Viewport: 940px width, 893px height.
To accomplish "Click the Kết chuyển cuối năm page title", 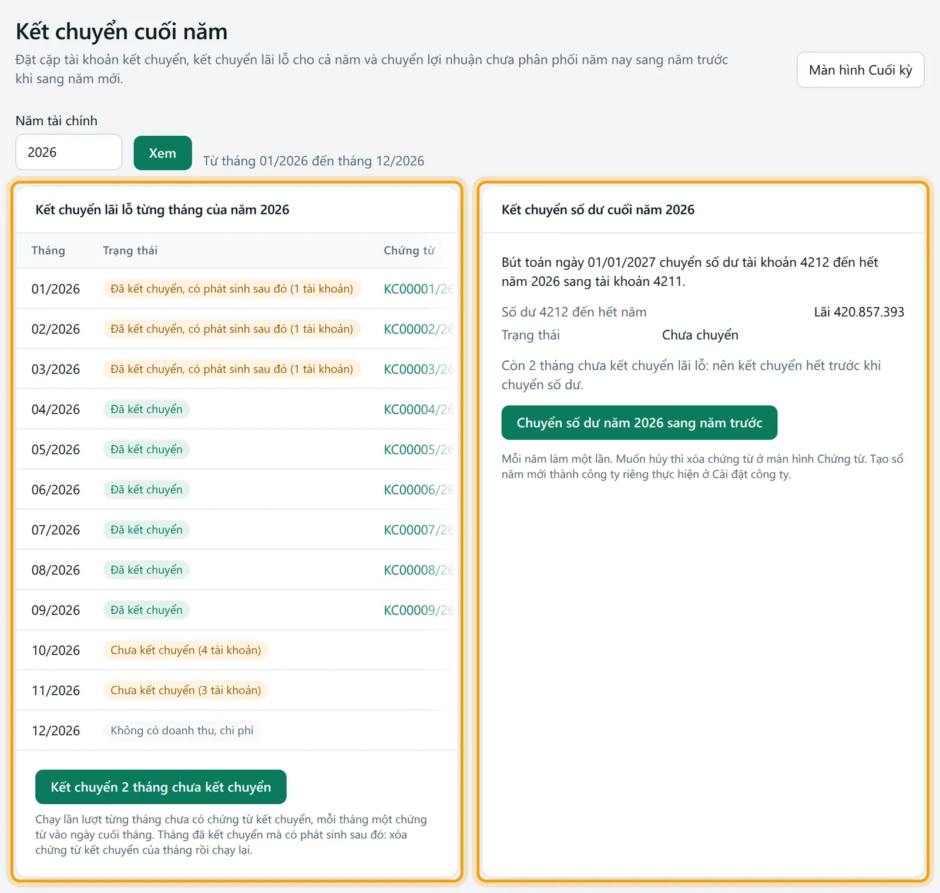I will (x=122, y=32).
